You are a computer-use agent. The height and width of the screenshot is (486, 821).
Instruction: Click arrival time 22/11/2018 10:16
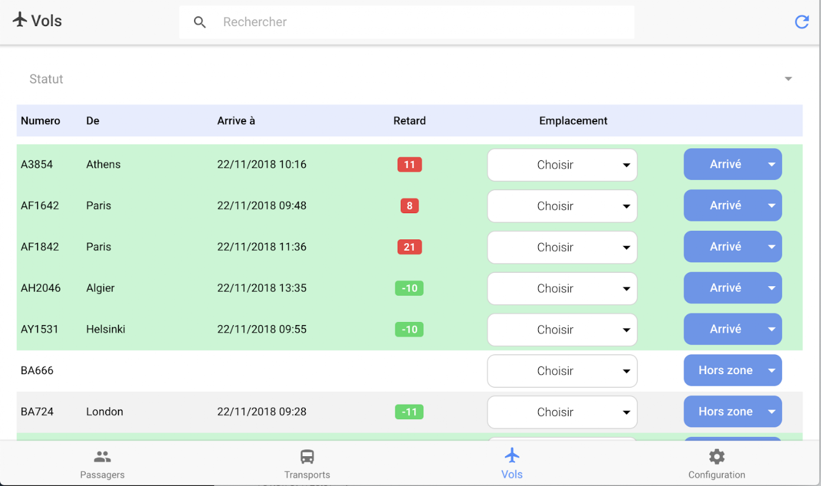click(262, 165)
